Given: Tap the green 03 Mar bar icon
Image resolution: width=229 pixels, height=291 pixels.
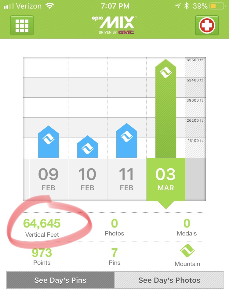Looking at the screenshot, I should pyautogui.click(x=166, y=108).
